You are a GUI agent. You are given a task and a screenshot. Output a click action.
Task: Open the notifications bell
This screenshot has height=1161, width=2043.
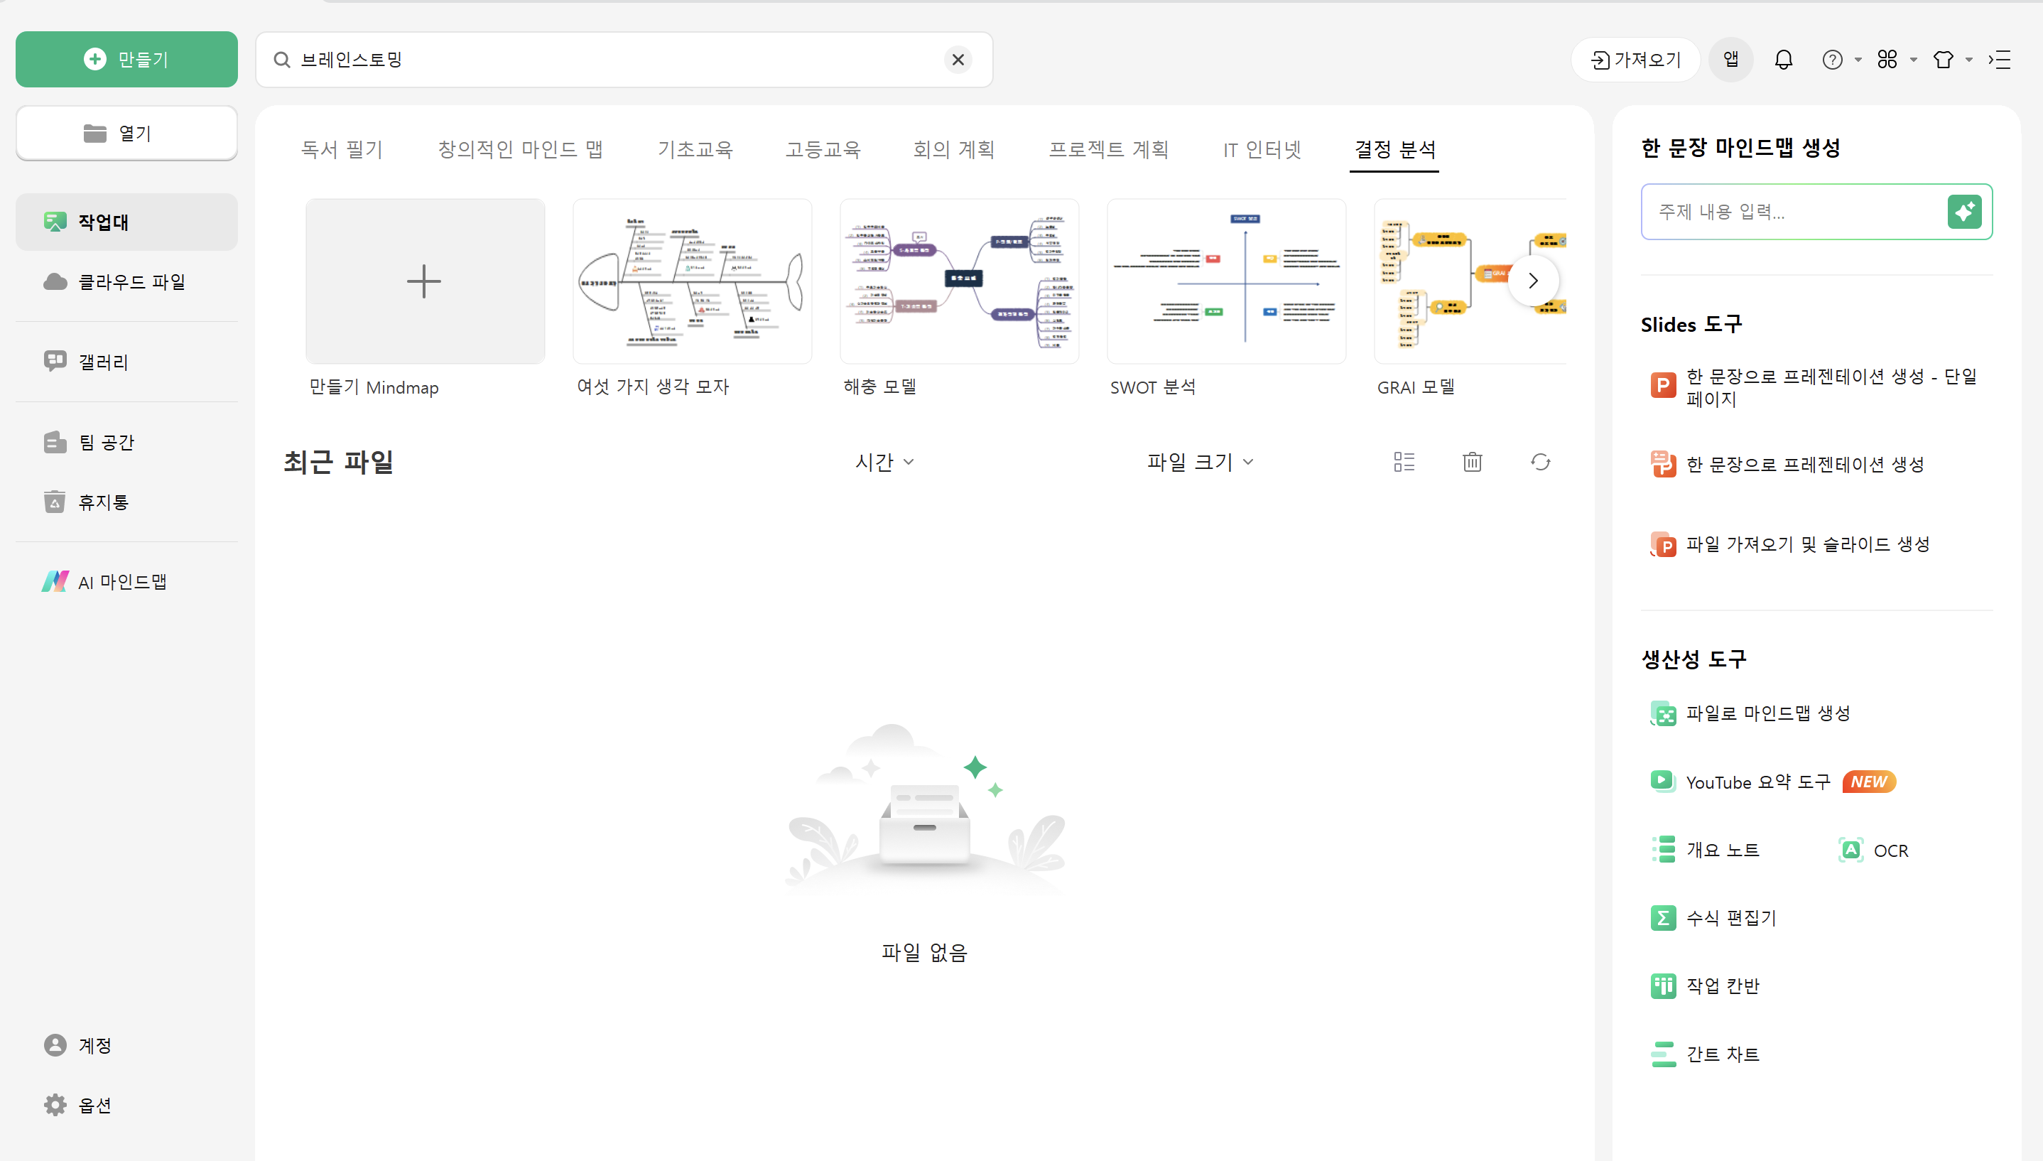coord(1783,59)
